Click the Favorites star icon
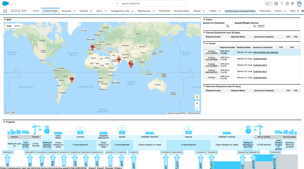Image resolution: width=304 pixels, height=169 pixels. pos(267,4)
